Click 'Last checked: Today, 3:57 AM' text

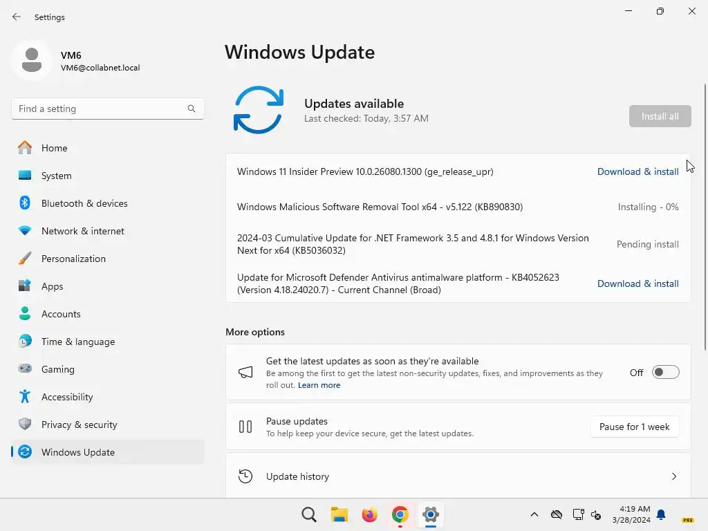click(366, 118)
